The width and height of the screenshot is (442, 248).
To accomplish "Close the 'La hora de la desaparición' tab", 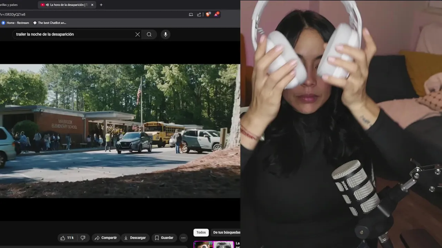I will coord(92,5).
